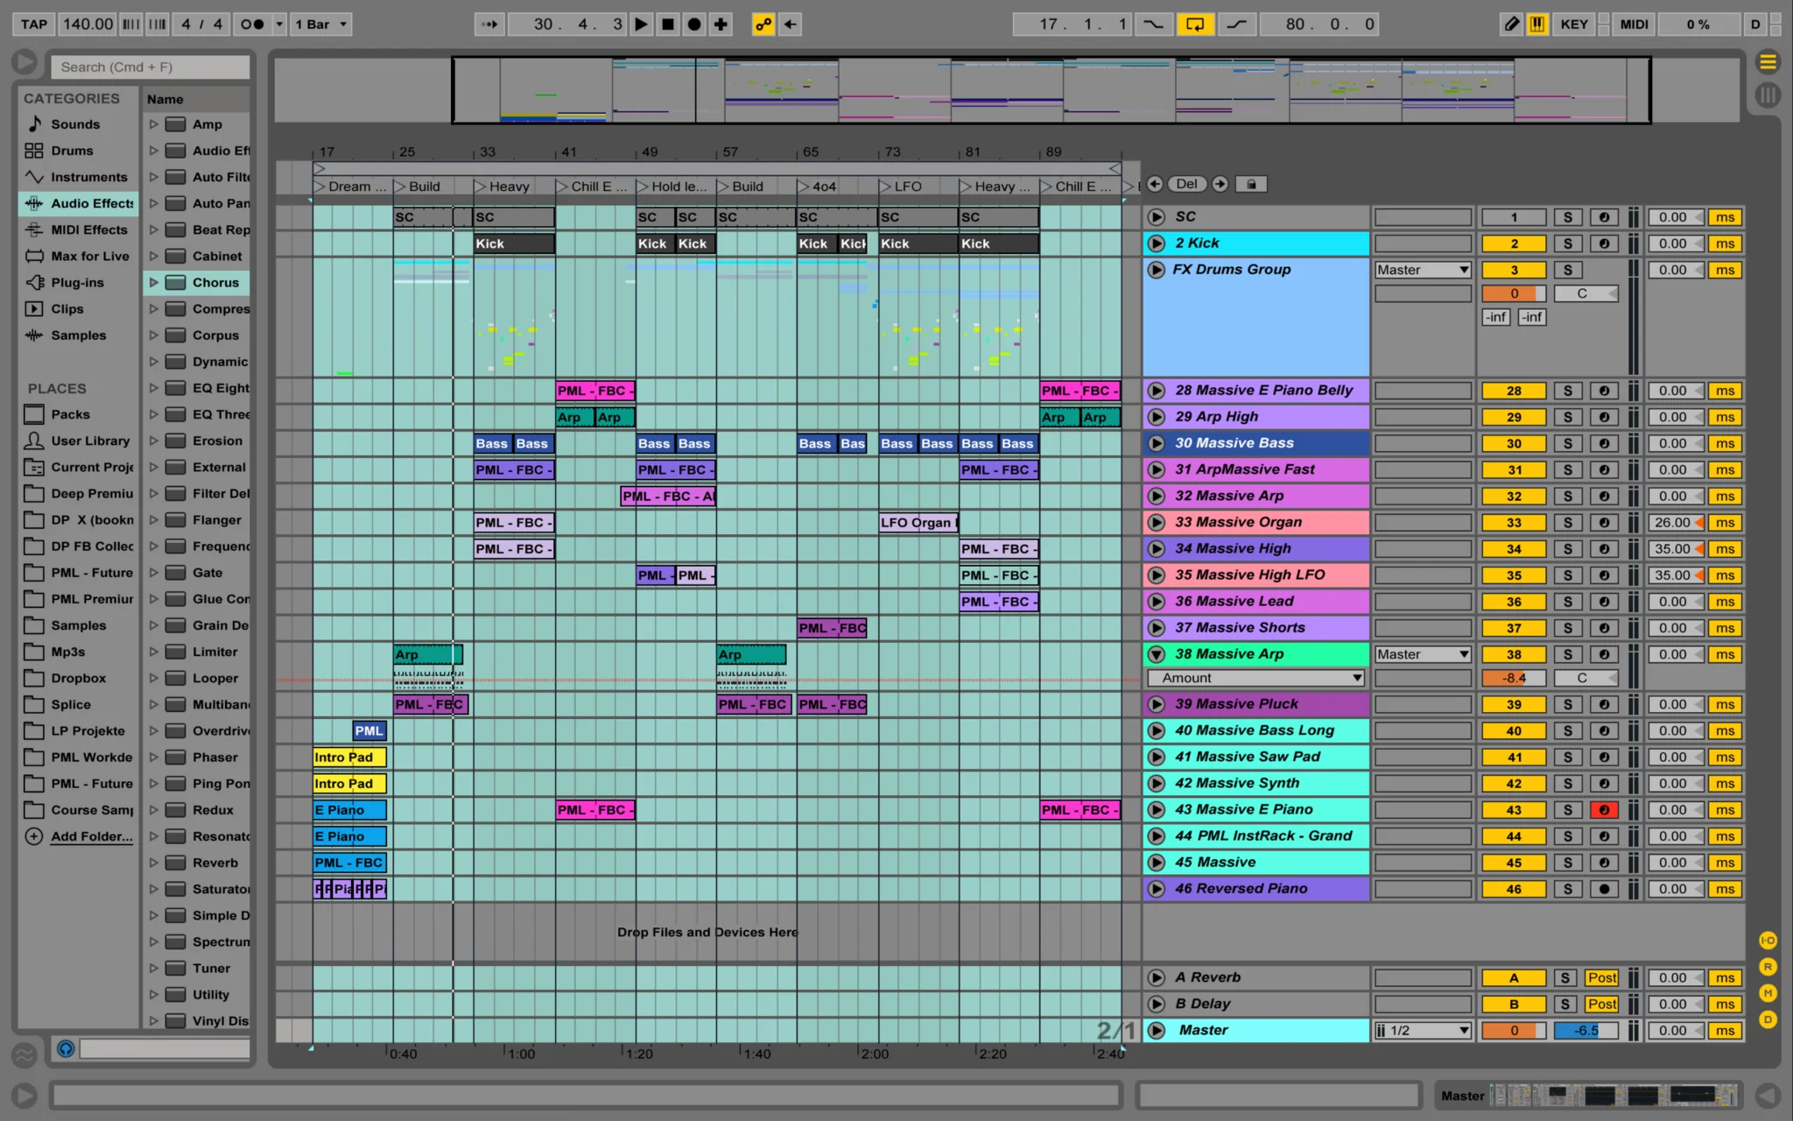
Task: Click the Re-enable Automation arrow icon
Action: [790, 25]
